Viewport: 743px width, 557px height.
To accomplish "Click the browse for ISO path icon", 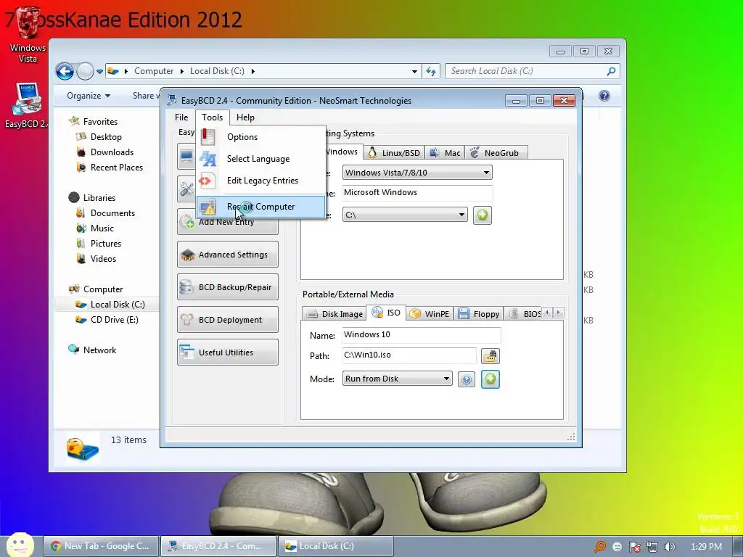I will pos(490,355).
